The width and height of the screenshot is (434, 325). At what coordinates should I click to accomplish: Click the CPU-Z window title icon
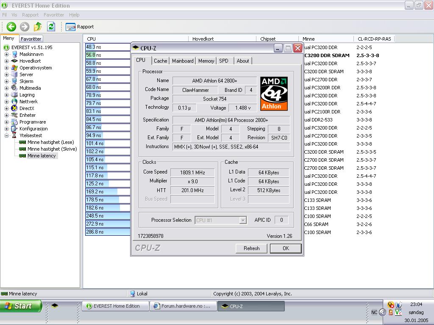click(x=136, y=47)
